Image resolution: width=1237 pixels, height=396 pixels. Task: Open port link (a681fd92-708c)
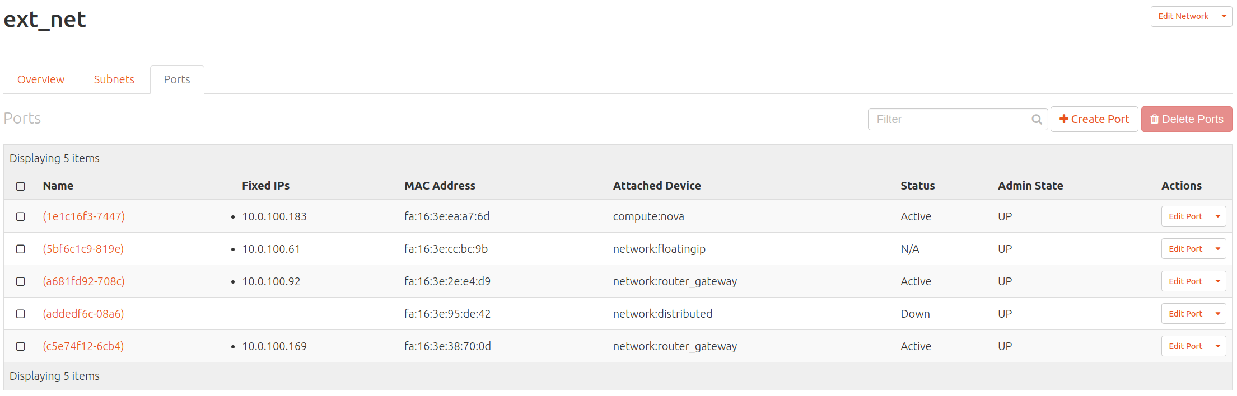[x=84, y=281]
